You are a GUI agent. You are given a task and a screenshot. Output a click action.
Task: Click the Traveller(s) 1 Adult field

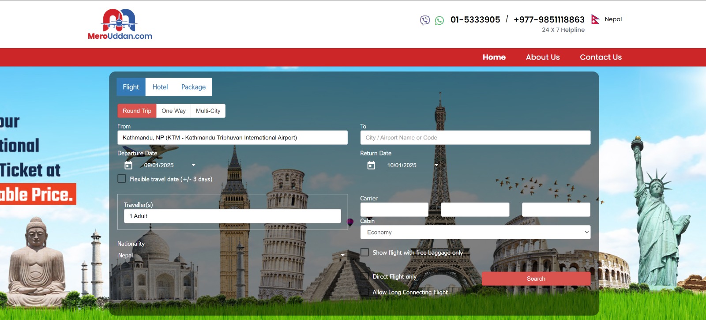(232, 216)
